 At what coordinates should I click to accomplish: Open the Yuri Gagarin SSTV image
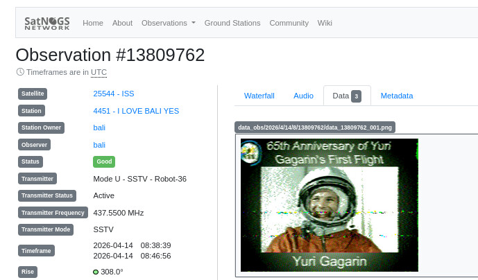(x=330, y=204)
